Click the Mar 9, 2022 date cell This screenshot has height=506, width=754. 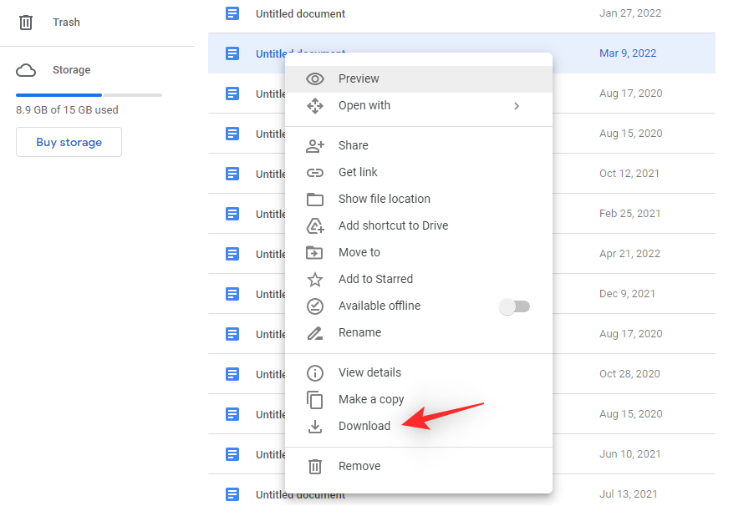628,53
